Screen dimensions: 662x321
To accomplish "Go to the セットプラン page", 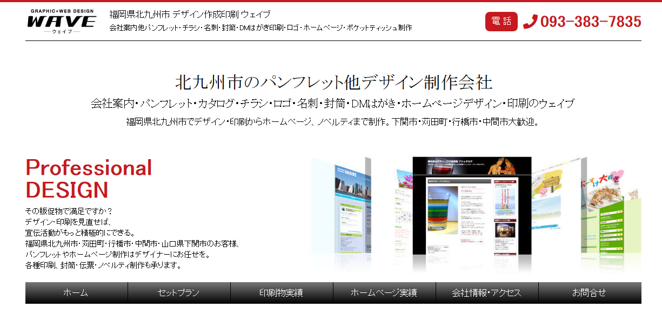I will (179, 293).
